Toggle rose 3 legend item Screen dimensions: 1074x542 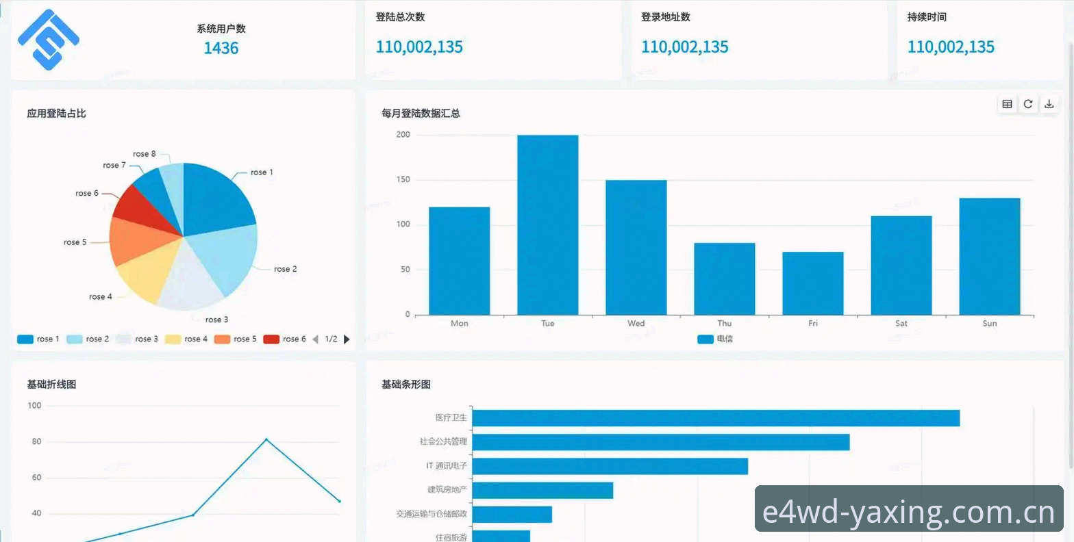pyautogui.click(x=137, y=339)
